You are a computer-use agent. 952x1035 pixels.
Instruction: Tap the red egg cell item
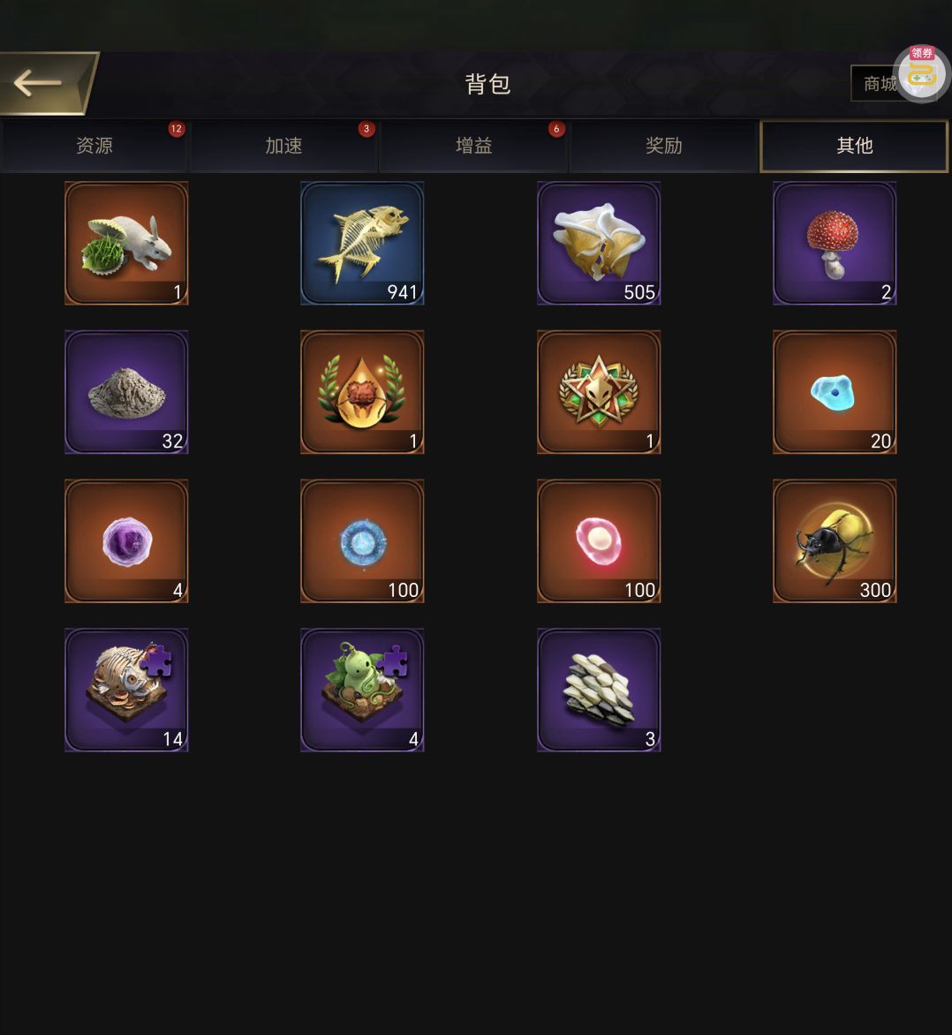599,541
